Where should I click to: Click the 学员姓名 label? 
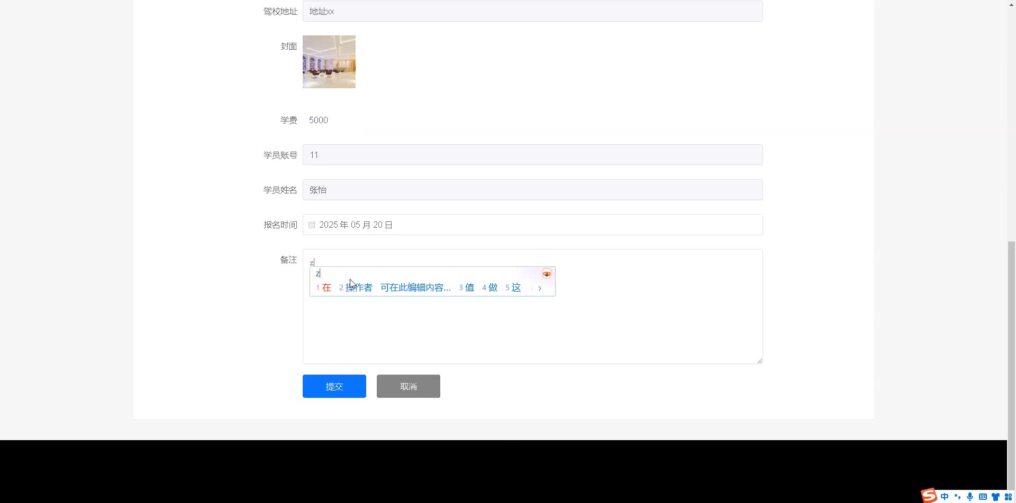point(280,190)
